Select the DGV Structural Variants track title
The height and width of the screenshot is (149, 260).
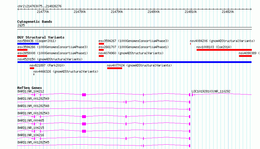point(41,37)
